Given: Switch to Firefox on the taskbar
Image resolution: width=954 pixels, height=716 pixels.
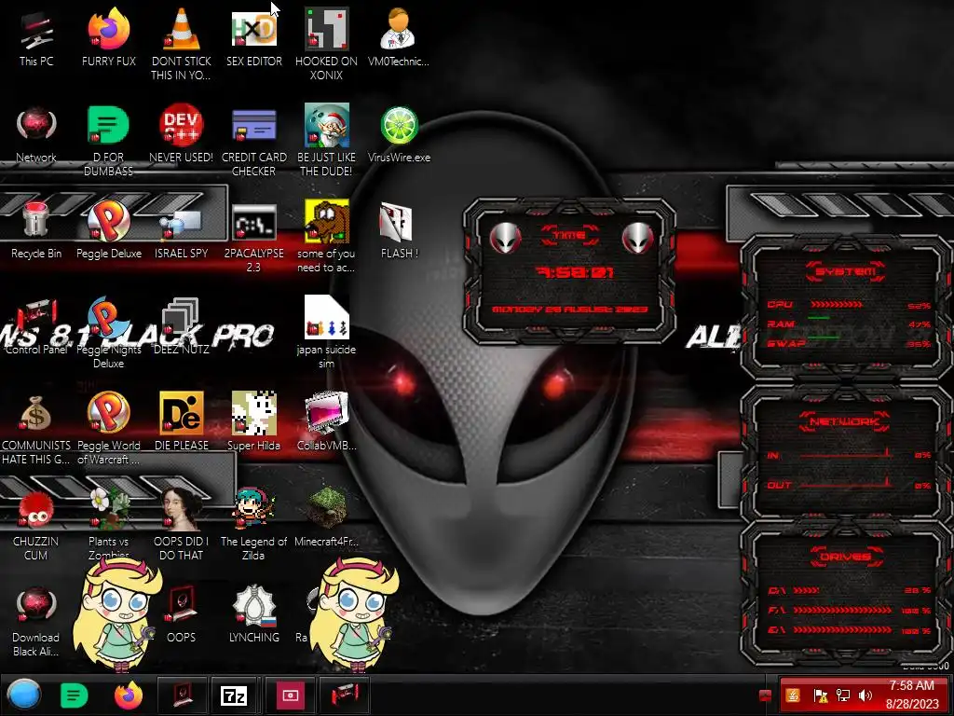Looking at the screenshot, I should click(x=129, y=695).
